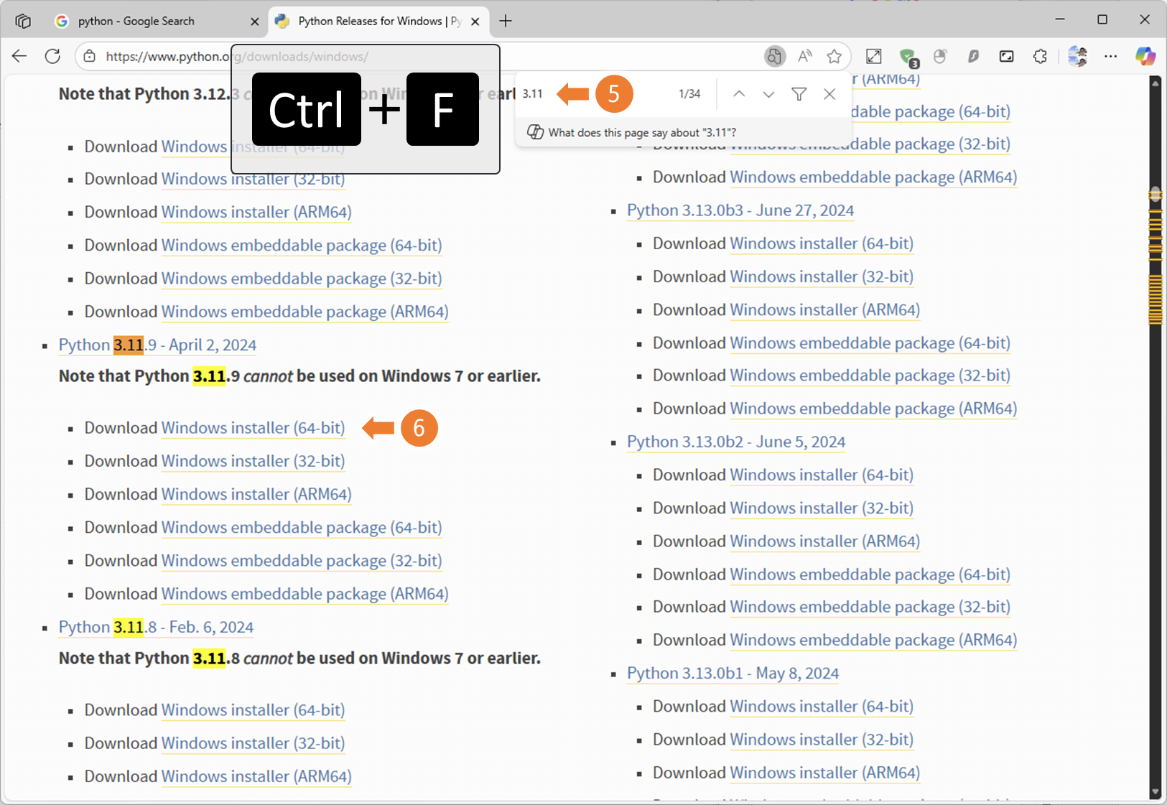Viewport: 1167px width, 805px height.
Task: Download Python 3.13.0b2 Windows installer (64-bit)
Action: tap(822, 475)
